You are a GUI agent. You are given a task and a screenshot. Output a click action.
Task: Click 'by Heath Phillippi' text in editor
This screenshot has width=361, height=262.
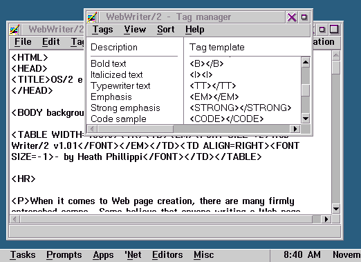click(x=103, y=157)
